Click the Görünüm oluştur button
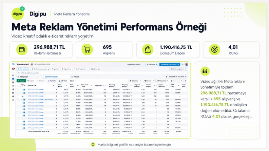269x151 pixels. tap(176, 69)
